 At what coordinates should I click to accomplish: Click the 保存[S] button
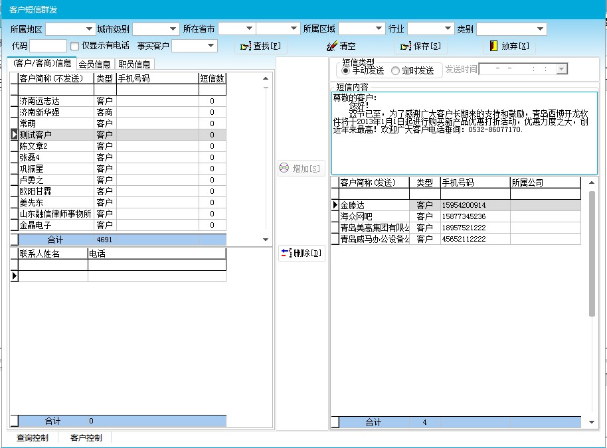click(421, 46)
